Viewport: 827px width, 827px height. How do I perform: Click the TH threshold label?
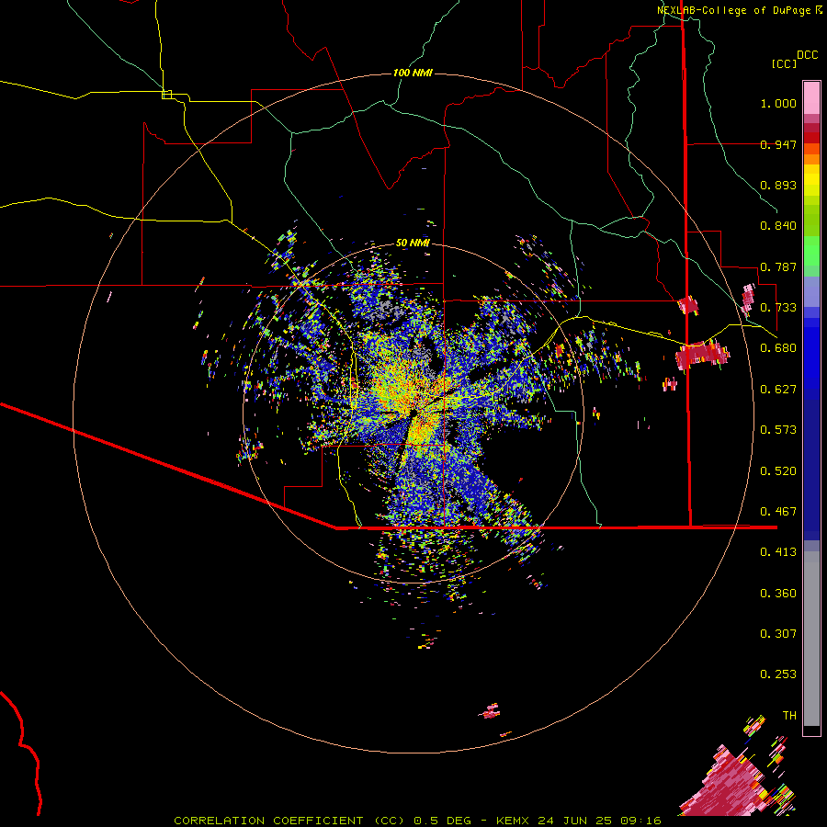789,716
